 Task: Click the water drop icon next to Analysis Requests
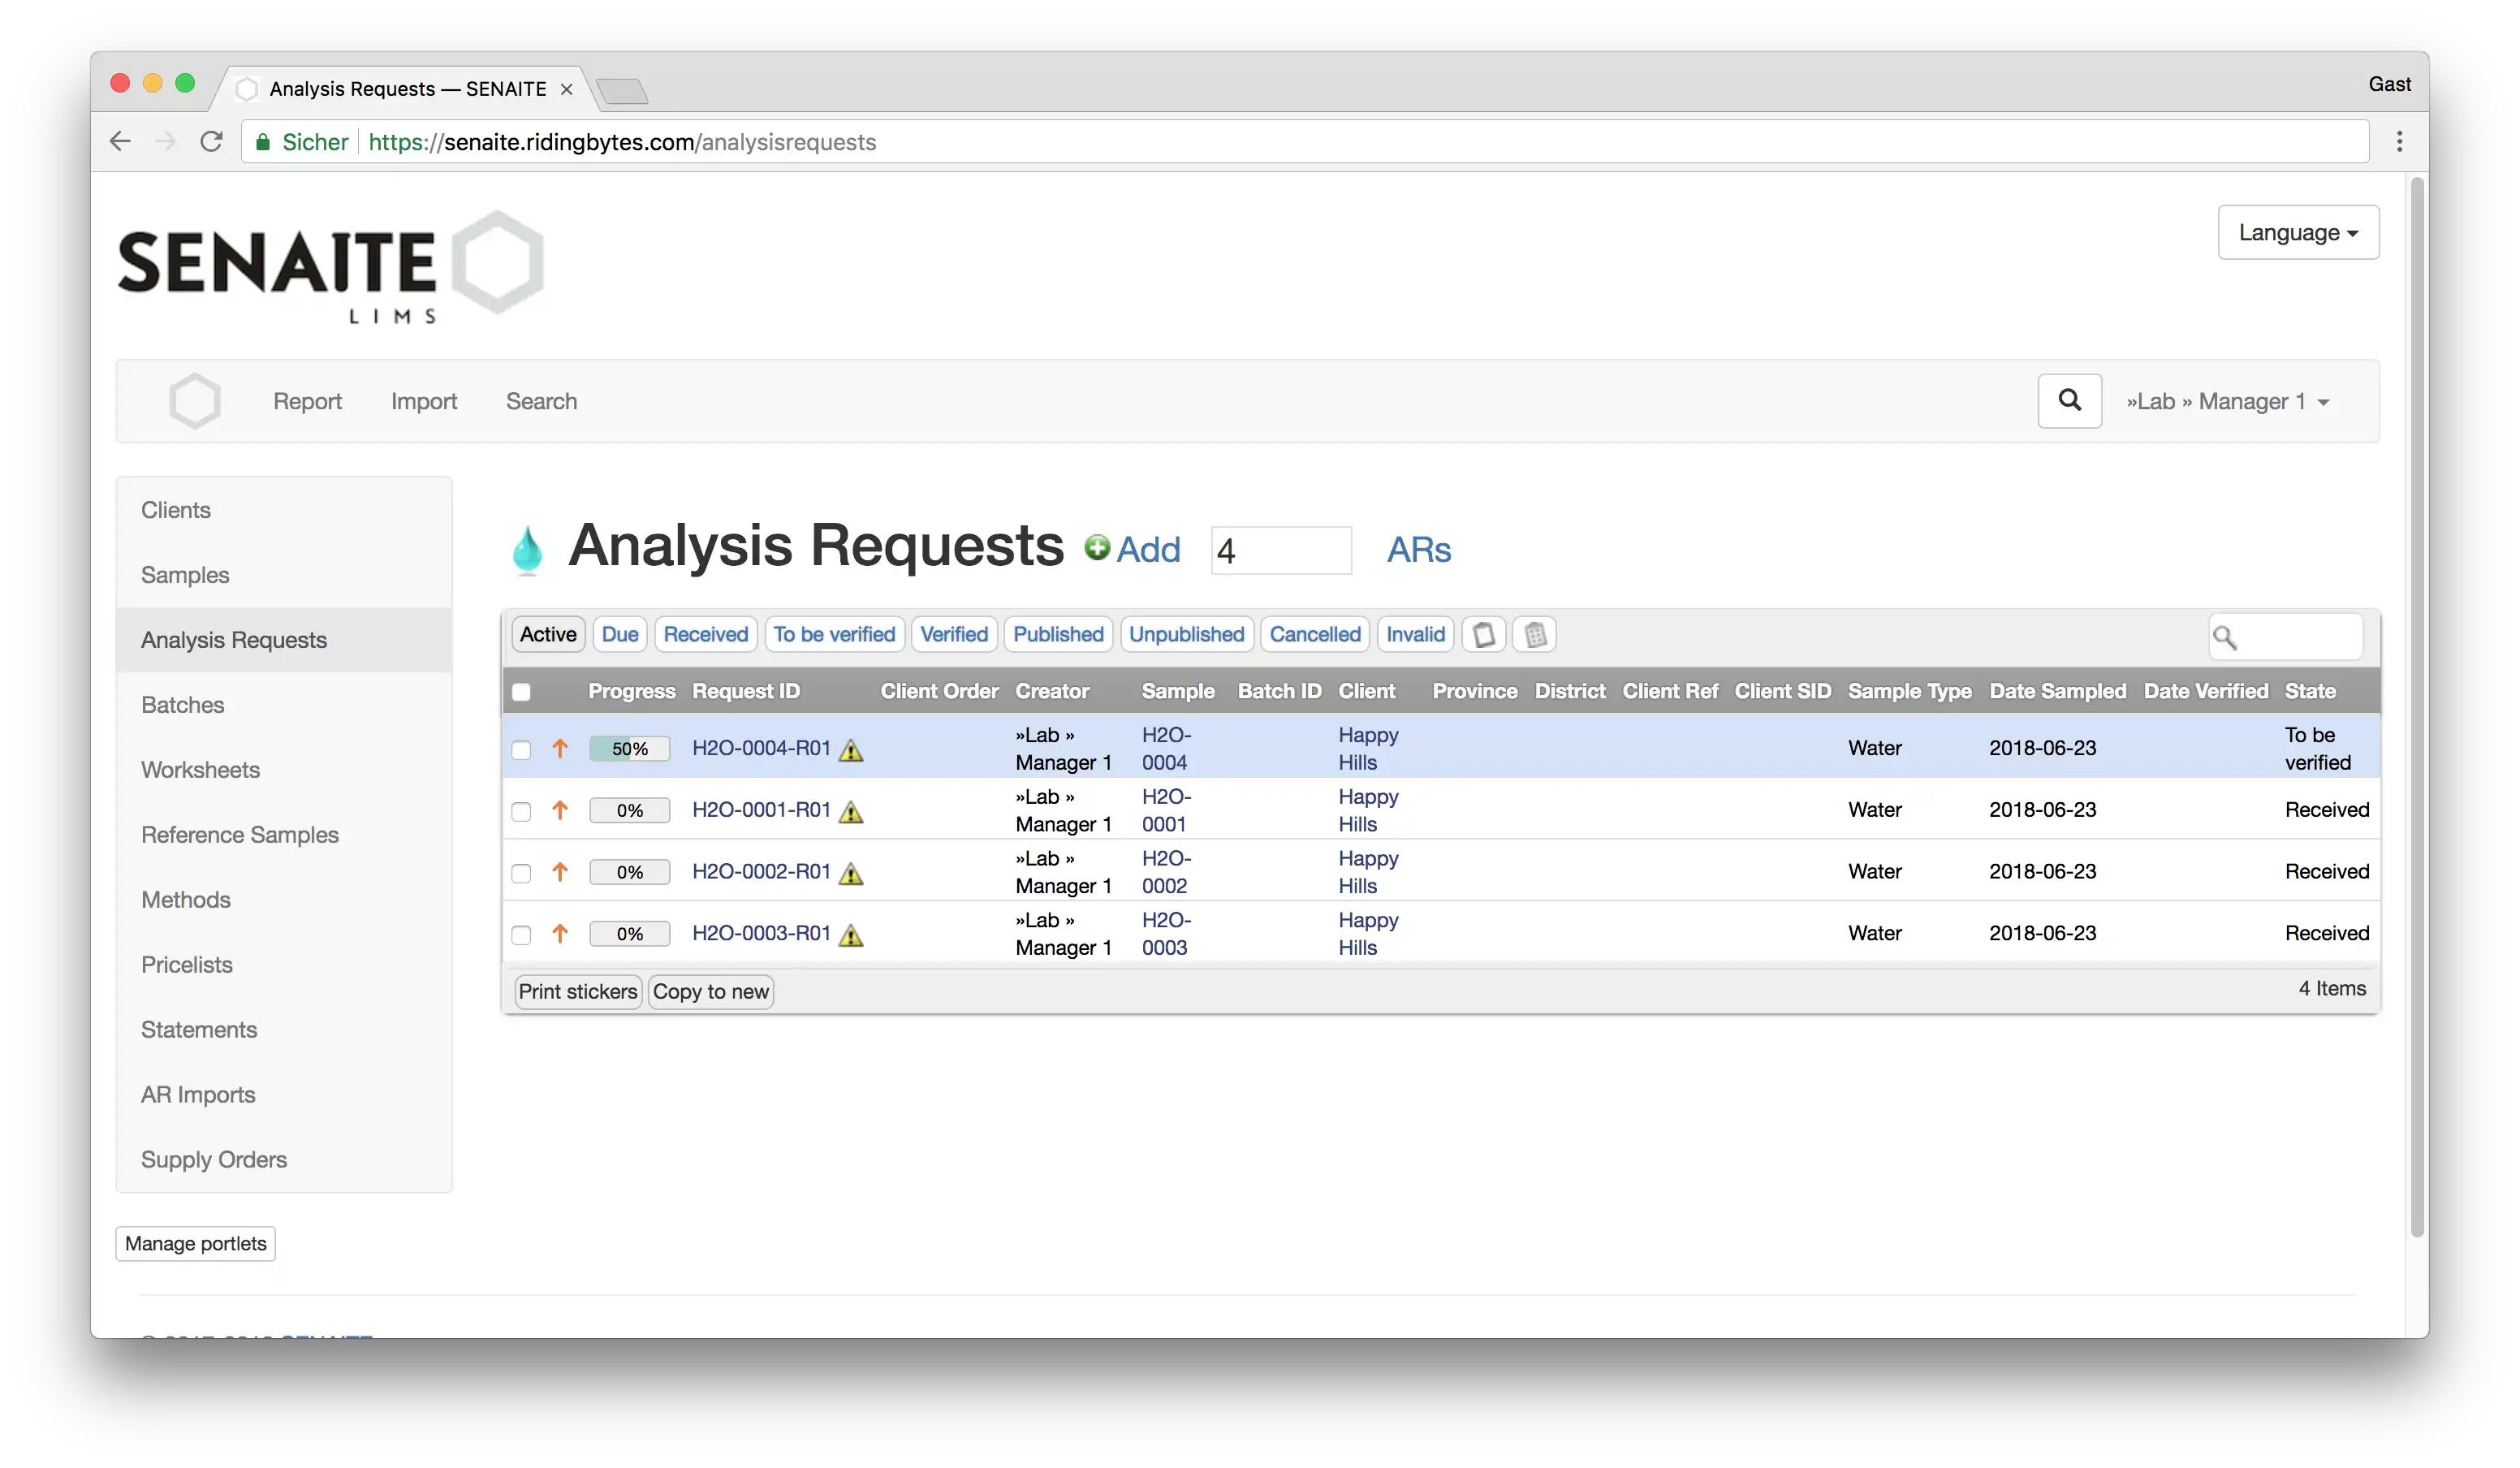[526, 547]
